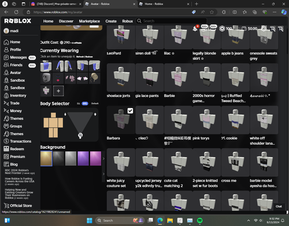289x226 pixels.
Task: Click the plus slot in Currently Wearing
Action: click(x=58, y=91)
